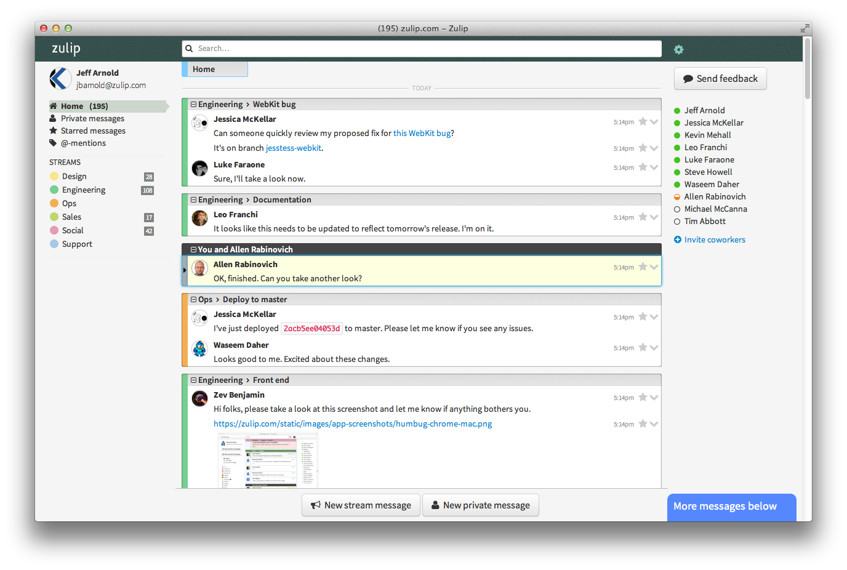847x570 pixels.
Task: Click the fullscreen arrows icon in title bar
Action: 805,28
